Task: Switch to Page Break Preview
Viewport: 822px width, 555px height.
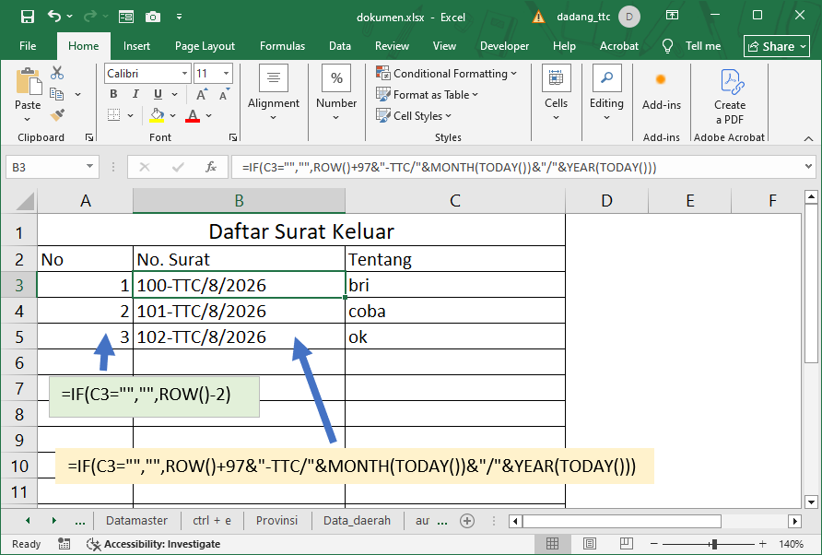Action: click(626, 544)
